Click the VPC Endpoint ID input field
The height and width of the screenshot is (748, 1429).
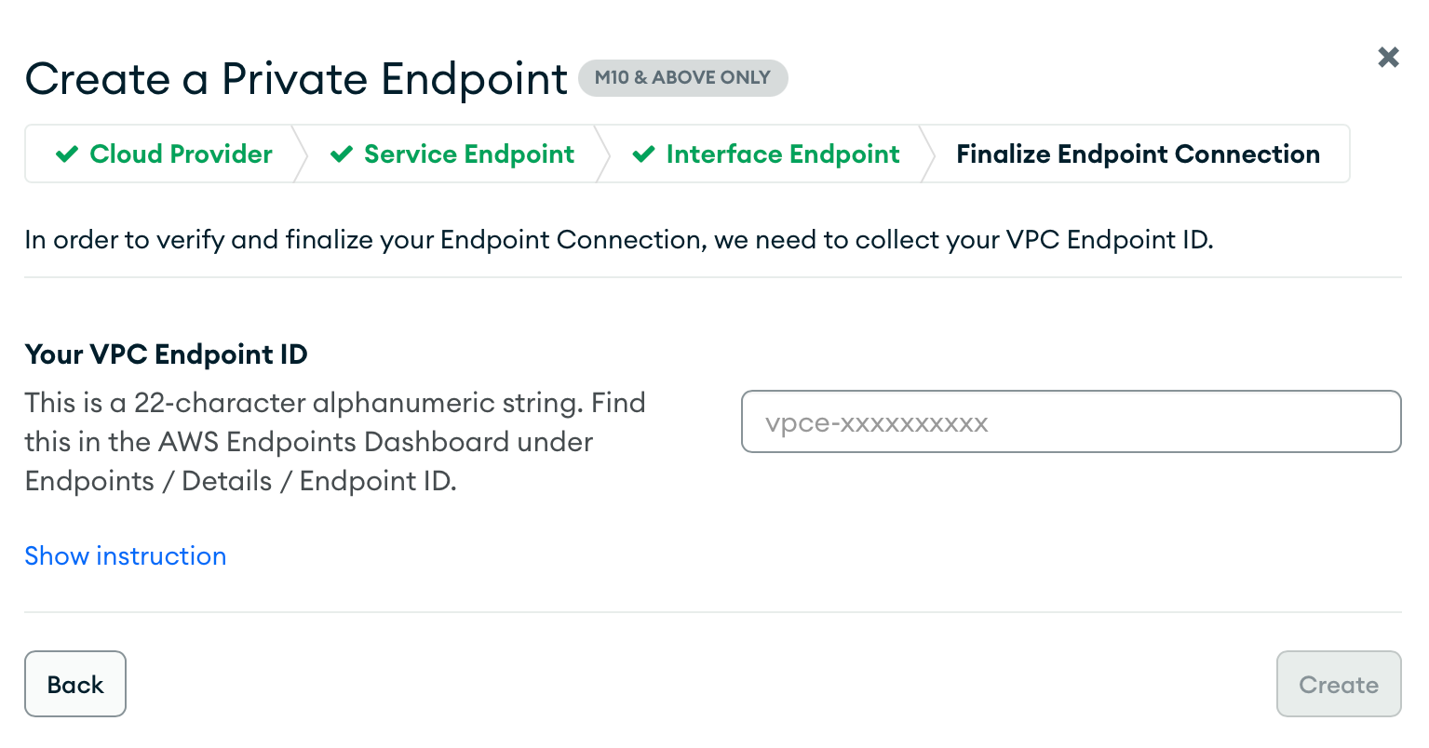coord(1071,421)
